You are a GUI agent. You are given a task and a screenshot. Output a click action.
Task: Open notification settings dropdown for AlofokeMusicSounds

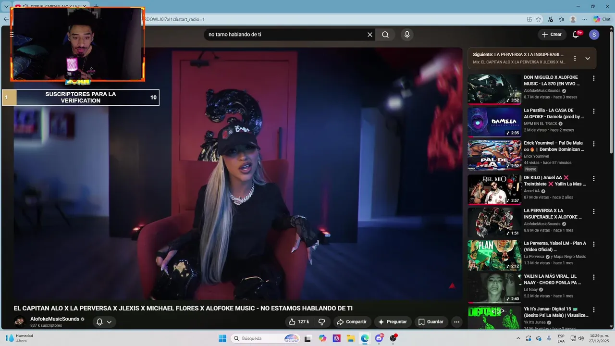(104, 322)
